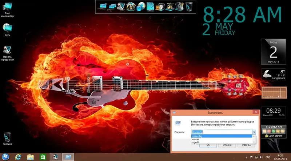Screen dimensions: 291x161
Task: Click the first yellow gadget button
Action: 264,131
